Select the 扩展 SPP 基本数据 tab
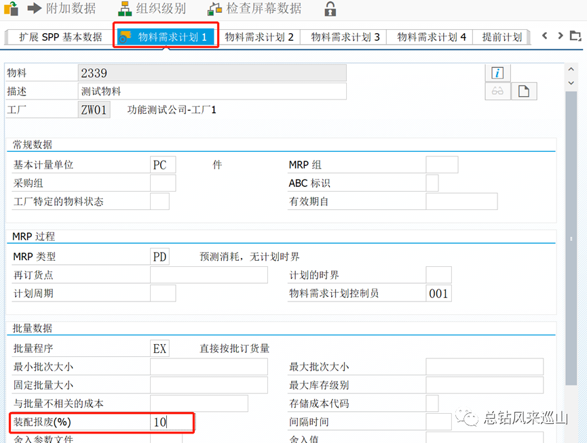The height and width of the screenshot is (443, 587). [x=60, y=37]
